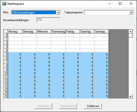This screenshot has width=137, height=112.
Task: Click the Mittwoch cell in row 10
Action: pos(44,73)
